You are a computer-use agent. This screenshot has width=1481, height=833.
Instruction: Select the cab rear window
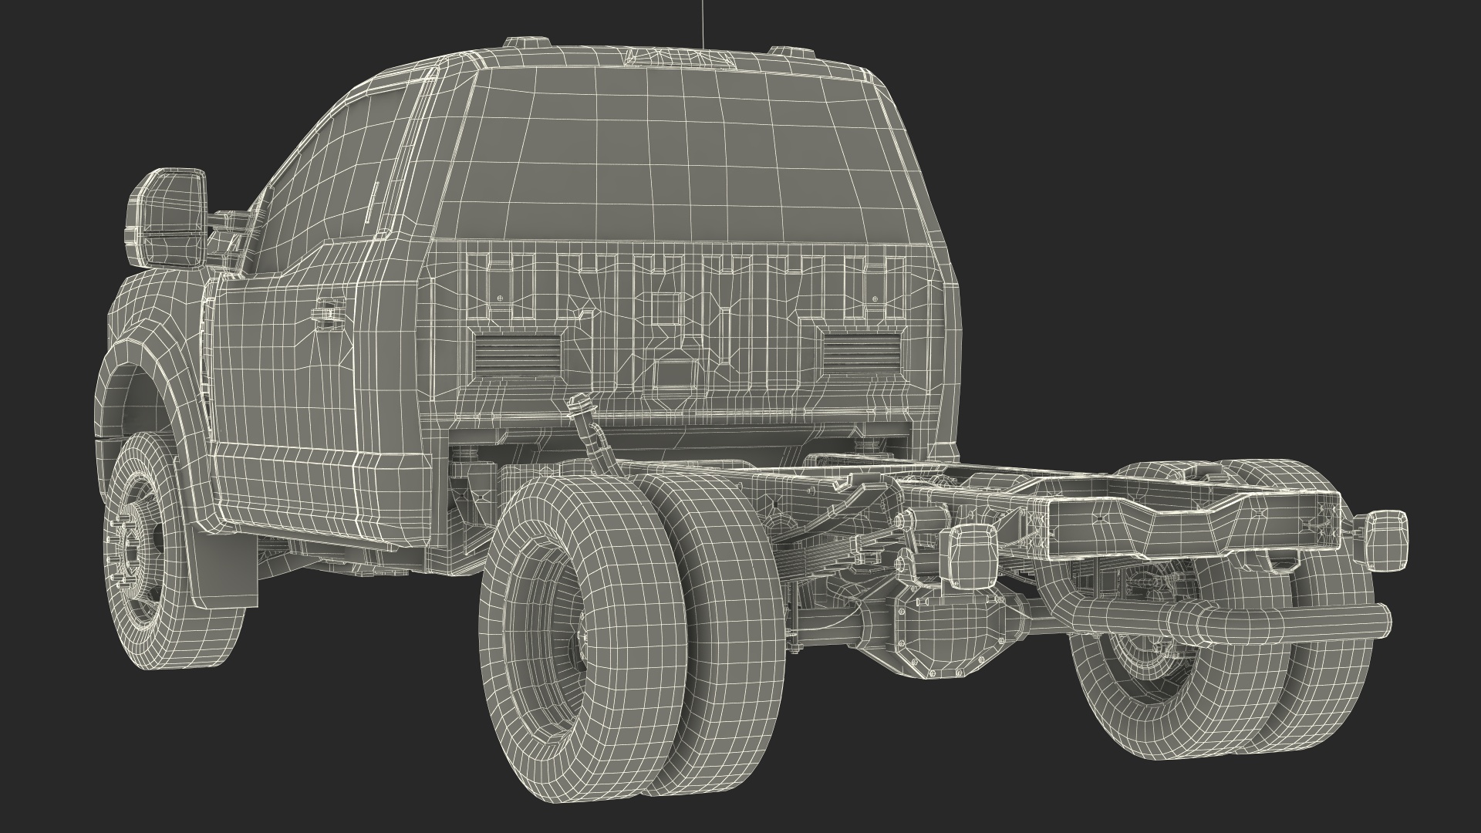click(x=681, y=157)
